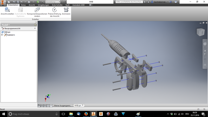Viewport: 208px width, 117px height.
Task: Open Präzise Drehung der Ansicht
Action: click(54, 12)
